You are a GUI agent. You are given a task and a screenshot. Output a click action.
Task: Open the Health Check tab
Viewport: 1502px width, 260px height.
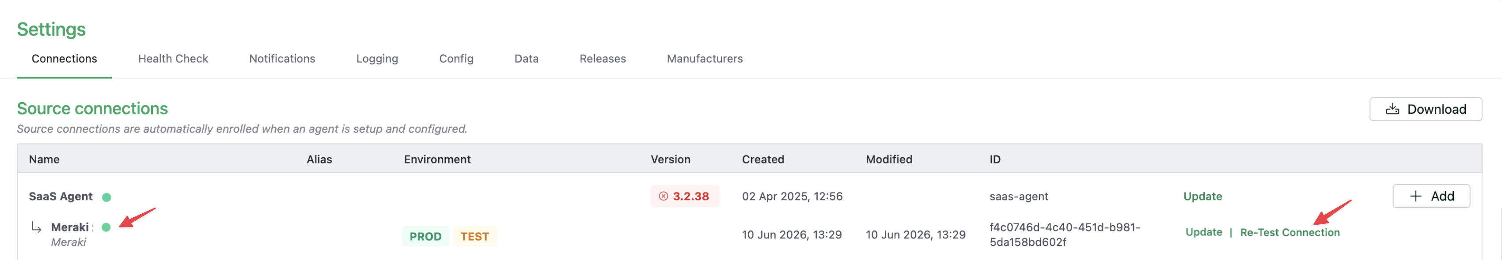[173, 59]
